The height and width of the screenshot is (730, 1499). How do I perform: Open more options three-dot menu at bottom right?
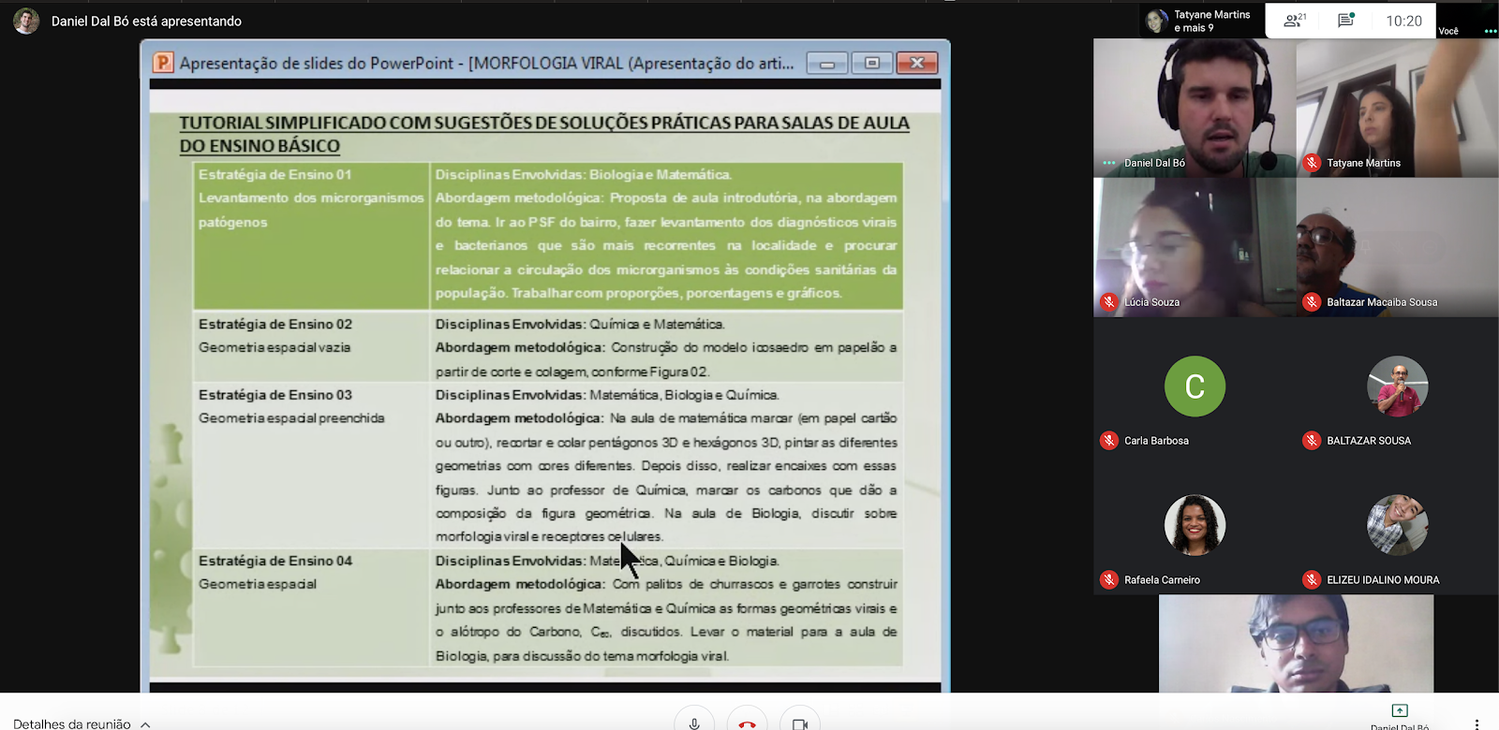click(x=1477, y=723)
